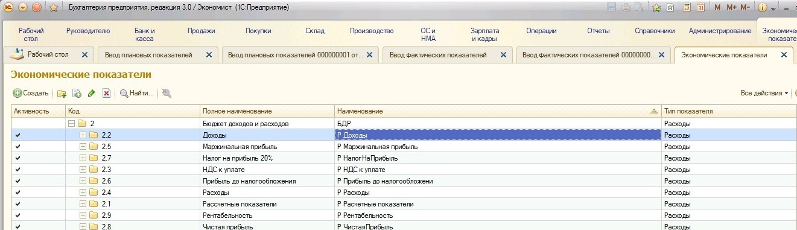Collapse the group with code 2
Screen dimensions: 797x230
click(72, 124)
